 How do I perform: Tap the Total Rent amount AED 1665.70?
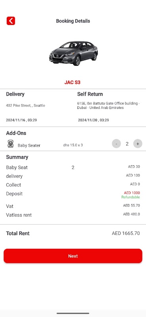click(126, 233)
